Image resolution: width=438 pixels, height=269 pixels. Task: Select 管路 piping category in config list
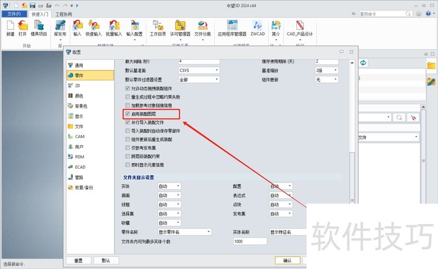tap(90, 178)
